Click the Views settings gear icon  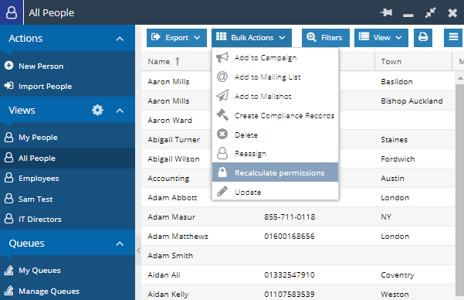tap(97, 111)
